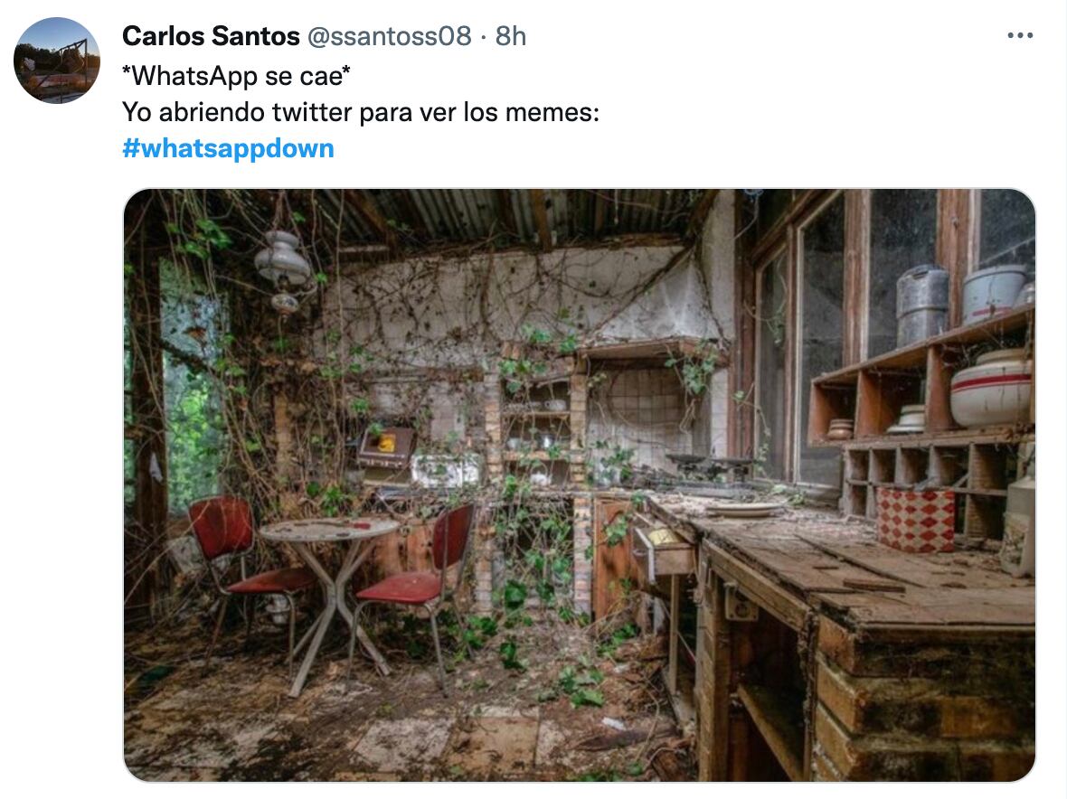Open Carlos Santos display name profile

tap(211, 36)
